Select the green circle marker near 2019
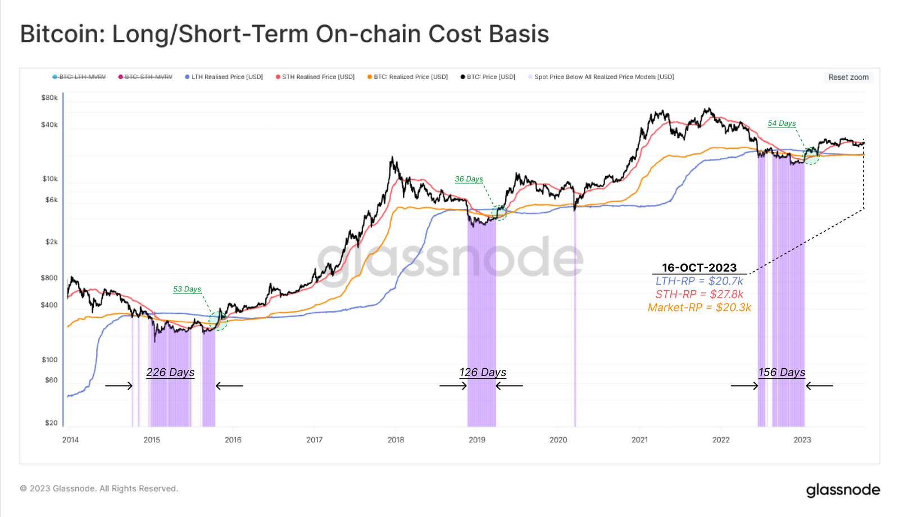 499,212
